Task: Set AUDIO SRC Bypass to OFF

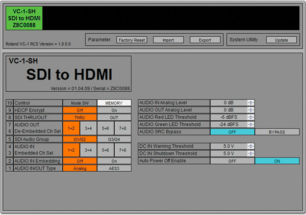Action: click(x=232, y=132)
